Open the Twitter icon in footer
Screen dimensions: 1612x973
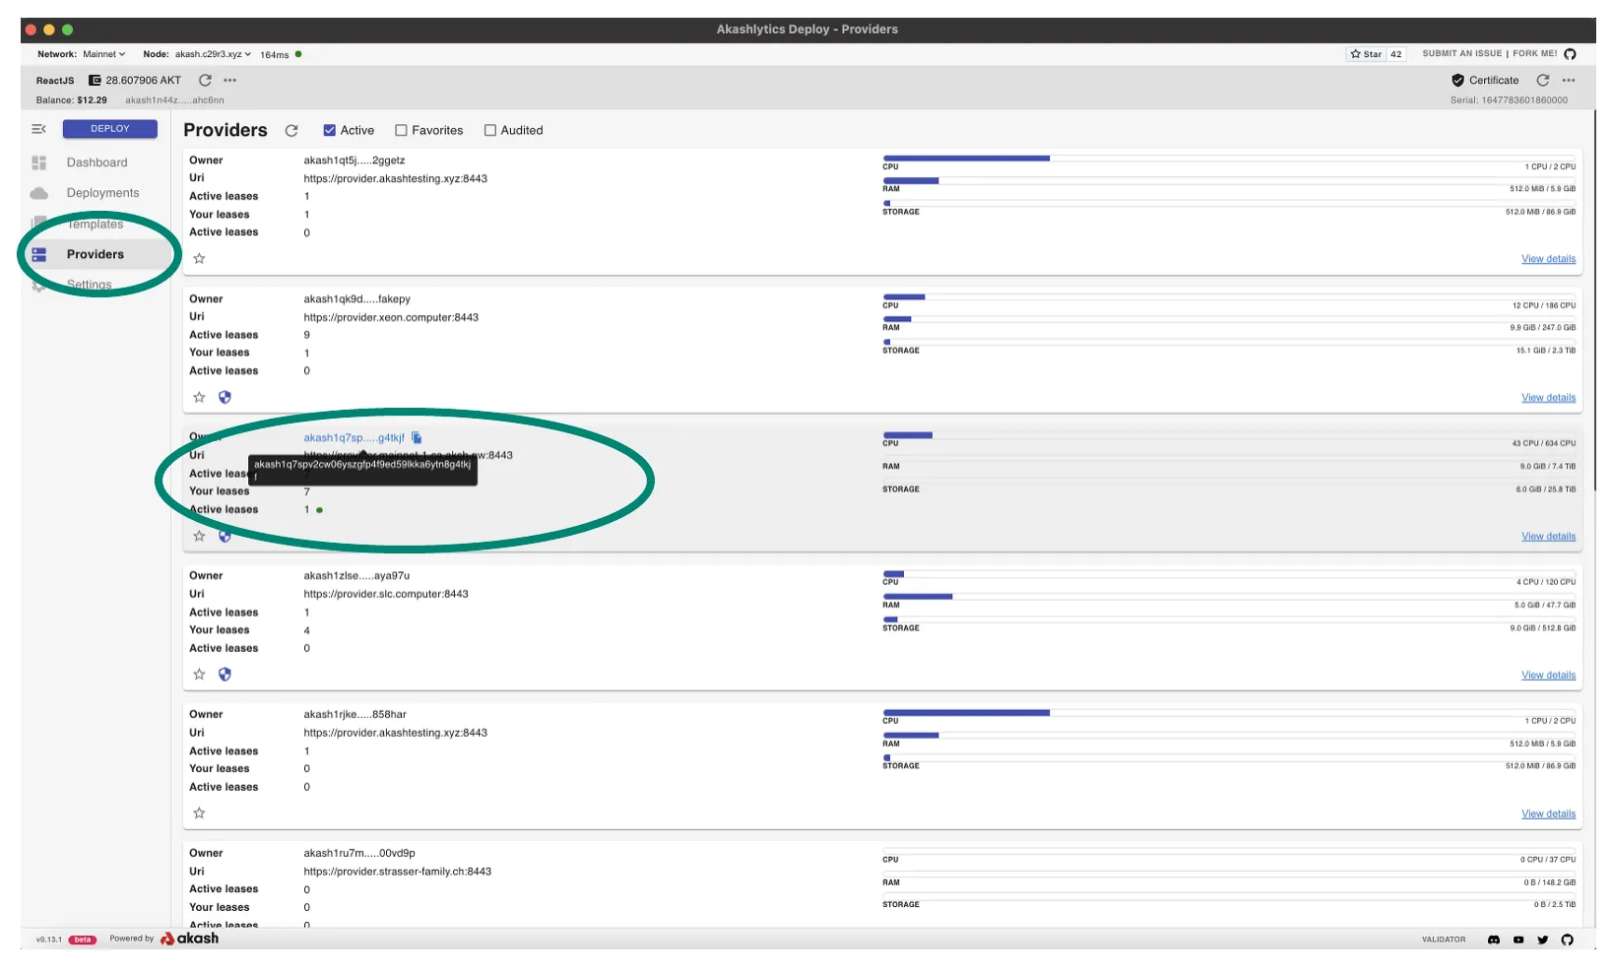[x=1542, y=941]
